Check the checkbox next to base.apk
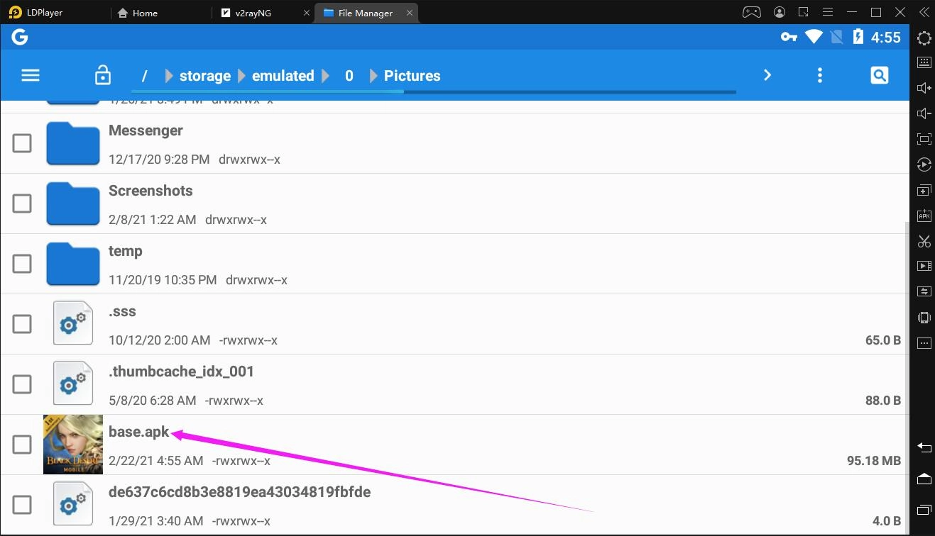Image resolution: width=935 pixels, height=536 pixels. [22, 444]
